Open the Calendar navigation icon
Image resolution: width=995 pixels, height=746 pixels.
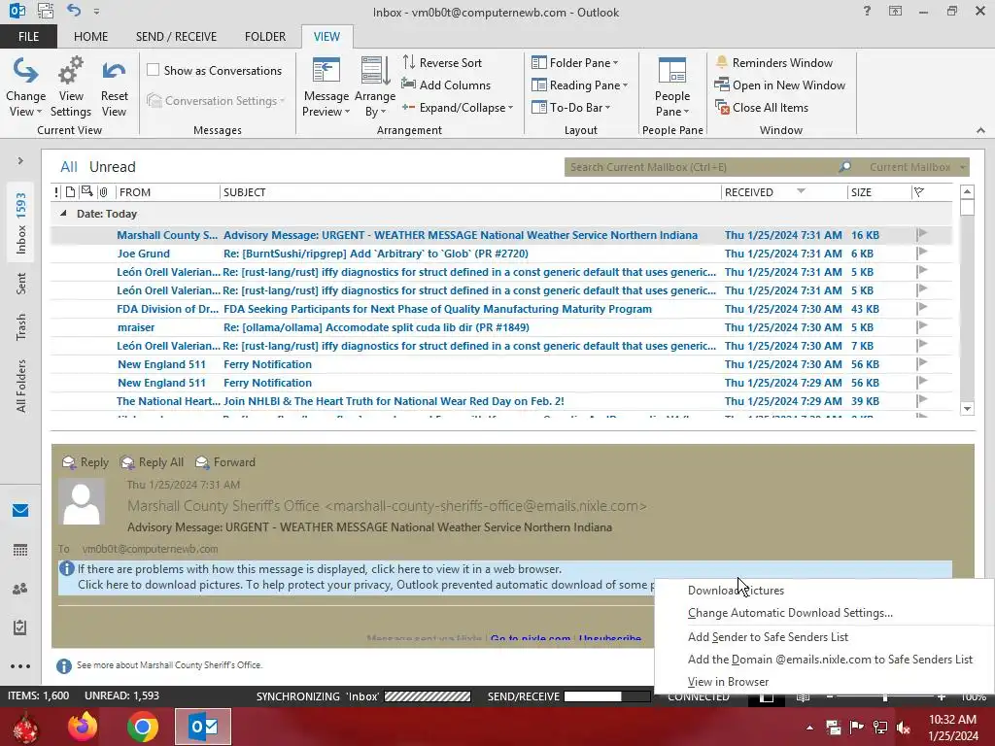pyautogui.click(x=20, y=550)
